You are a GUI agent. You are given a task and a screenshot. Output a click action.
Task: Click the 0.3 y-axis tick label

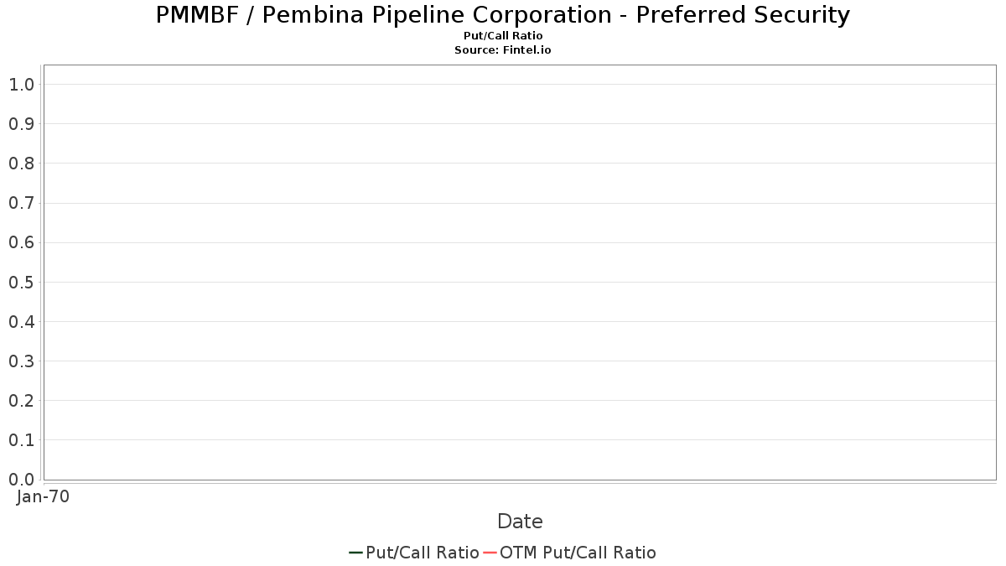21,361
